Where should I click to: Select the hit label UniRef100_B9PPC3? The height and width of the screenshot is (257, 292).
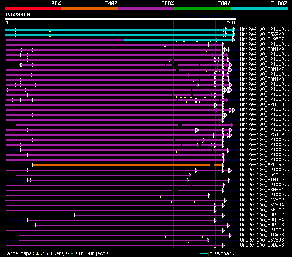coord(262,225)
